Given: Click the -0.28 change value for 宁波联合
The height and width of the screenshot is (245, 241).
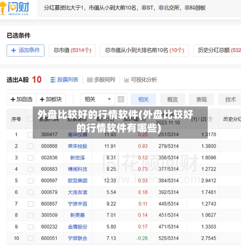Looking at the screenshot, I should pos(142,238).
